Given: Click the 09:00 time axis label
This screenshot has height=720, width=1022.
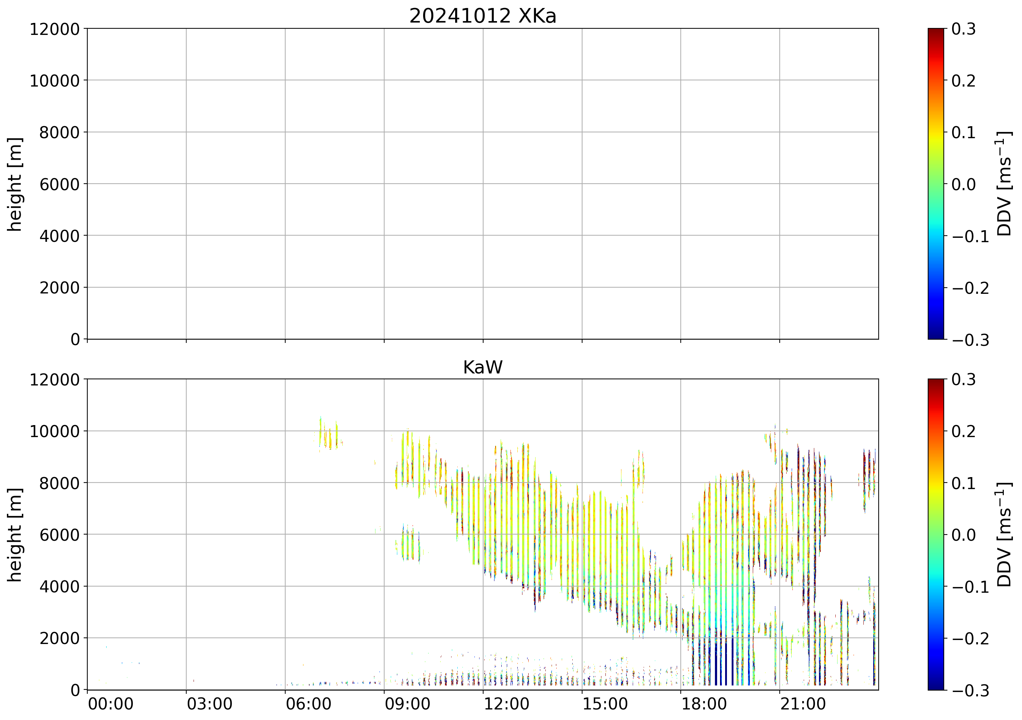Looking at the screenshot, I should 407,704.
